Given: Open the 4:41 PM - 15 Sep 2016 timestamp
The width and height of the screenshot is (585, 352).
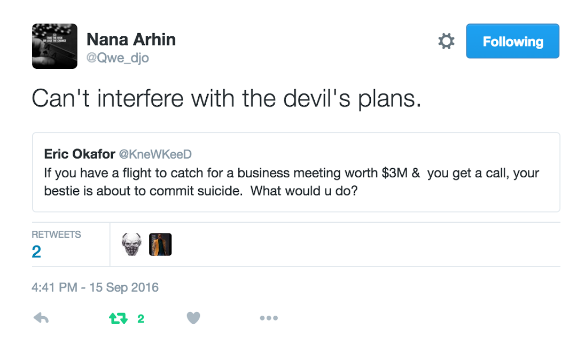Looking at the screenshot, I should 95,287.
